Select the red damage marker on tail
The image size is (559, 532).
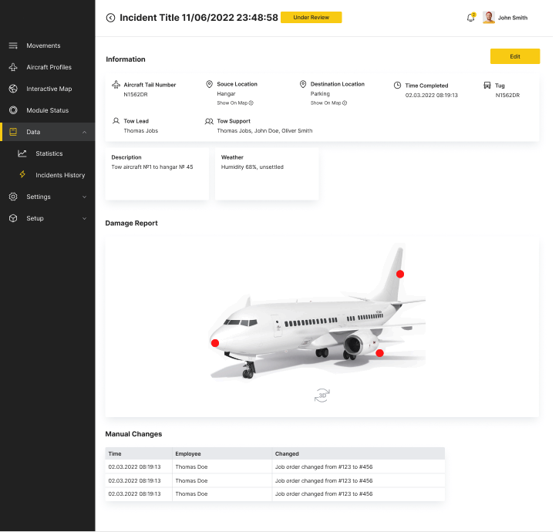(399, 274)
